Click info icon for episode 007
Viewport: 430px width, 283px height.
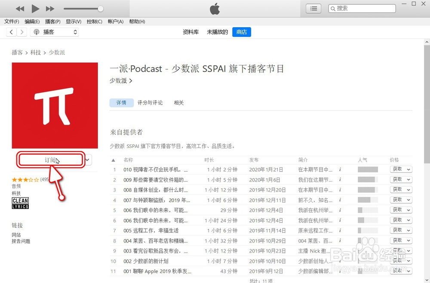340,200
